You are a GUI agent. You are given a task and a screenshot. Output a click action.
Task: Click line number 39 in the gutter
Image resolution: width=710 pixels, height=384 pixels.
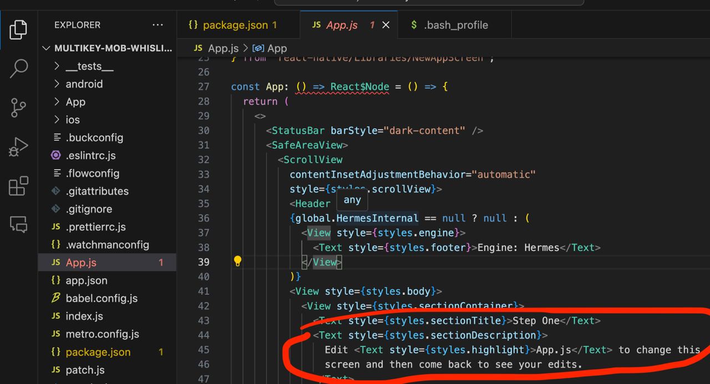point(204,262)
